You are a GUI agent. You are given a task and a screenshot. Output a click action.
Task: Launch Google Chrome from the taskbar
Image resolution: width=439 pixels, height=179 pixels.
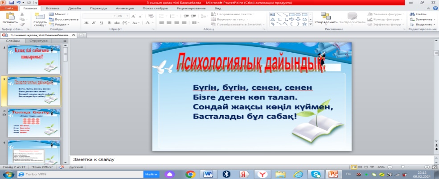[x=190, y=175]
